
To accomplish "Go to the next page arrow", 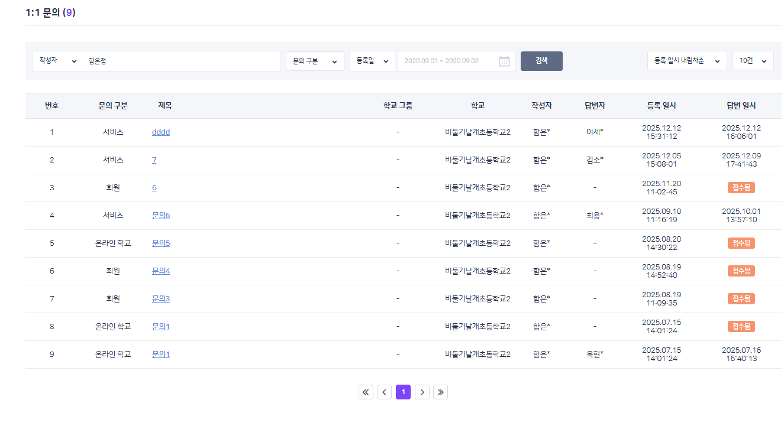I will click(422, 392).
